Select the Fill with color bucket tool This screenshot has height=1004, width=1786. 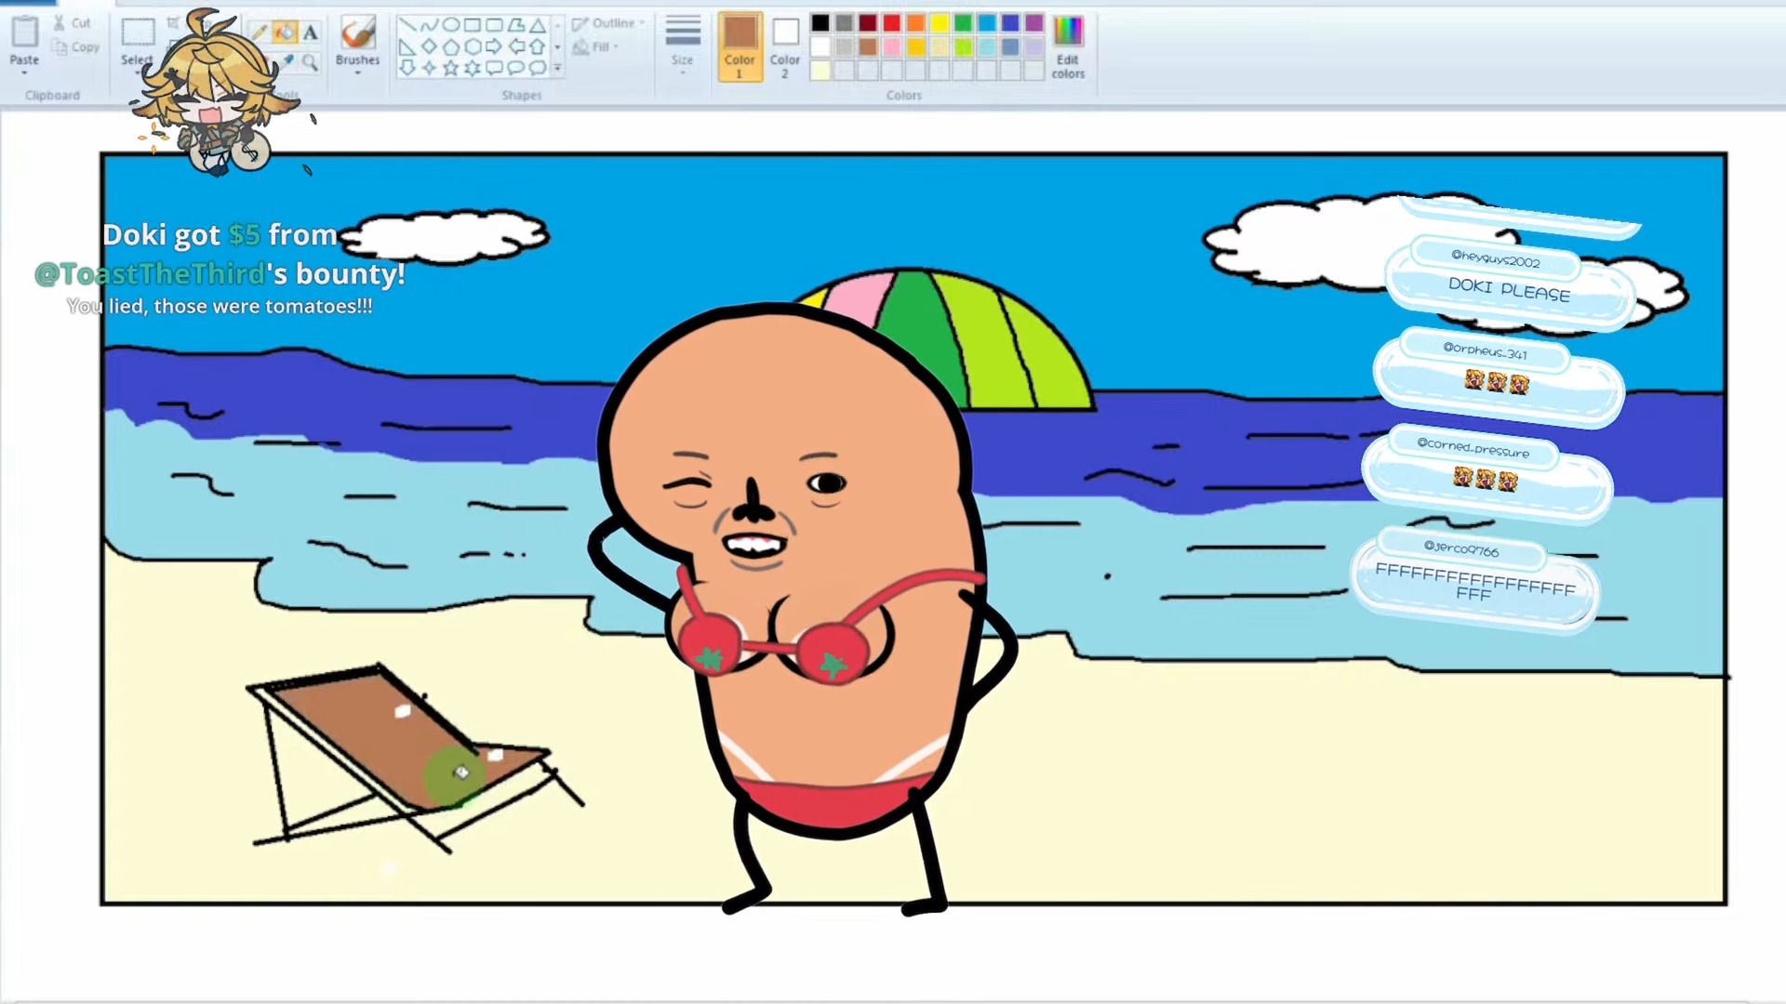click(x=285, y=33)
